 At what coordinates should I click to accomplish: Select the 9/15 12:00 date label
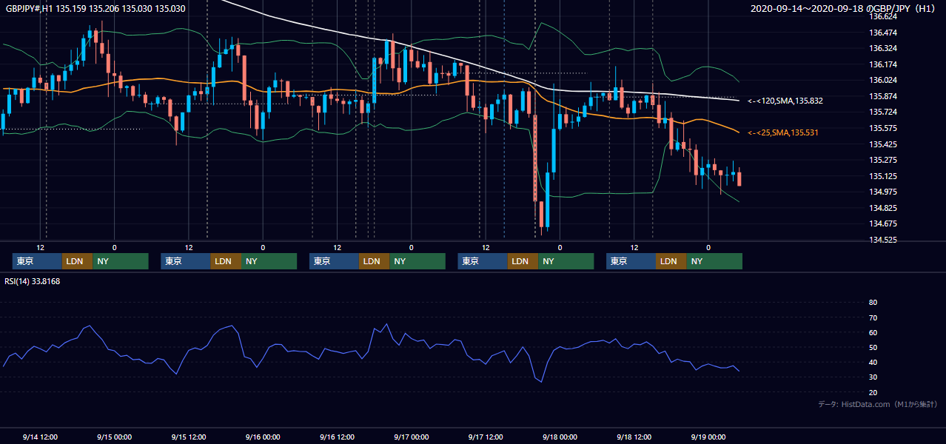click(189, 437)
